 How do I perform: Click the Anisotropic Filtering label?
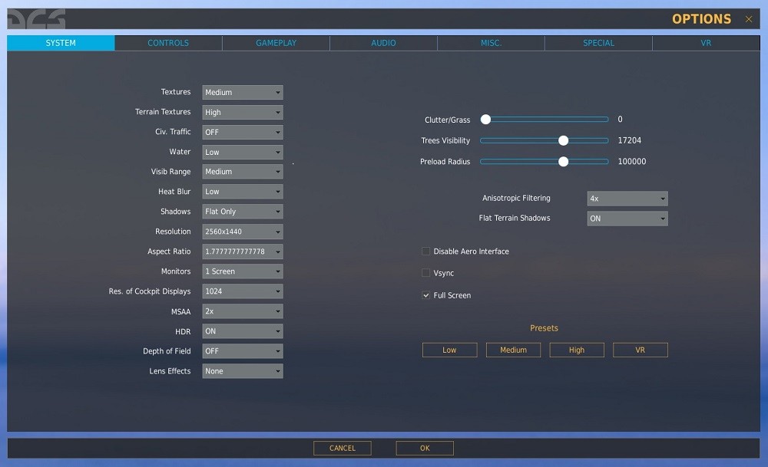coord(516,198)
